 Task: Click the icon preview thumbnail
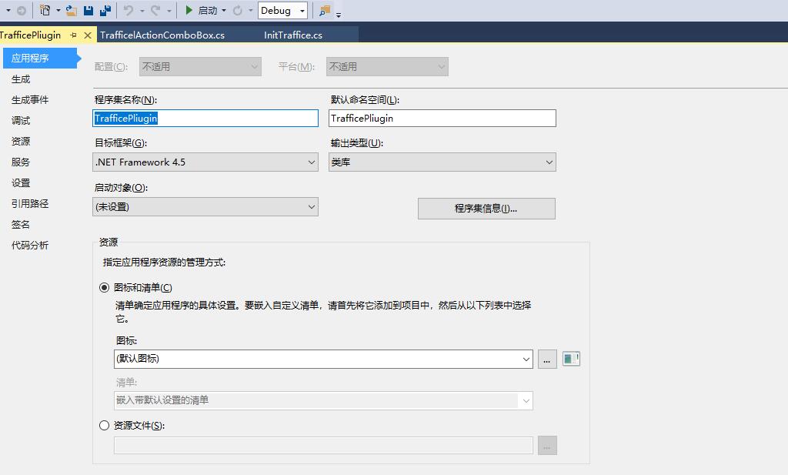(571, 359)
